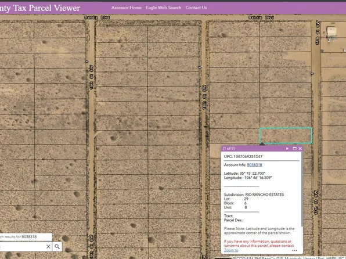Select the search results for R038318 entry
Image resolution: width=346 pixels, height=259 pixels.
26,237
